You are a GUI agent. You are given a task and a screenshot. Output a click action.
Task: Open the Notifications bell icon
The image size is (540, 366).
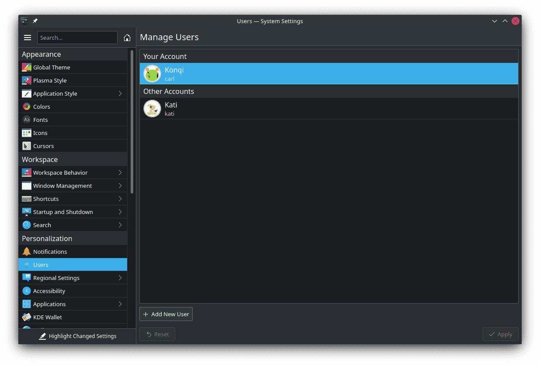point(26,251)
